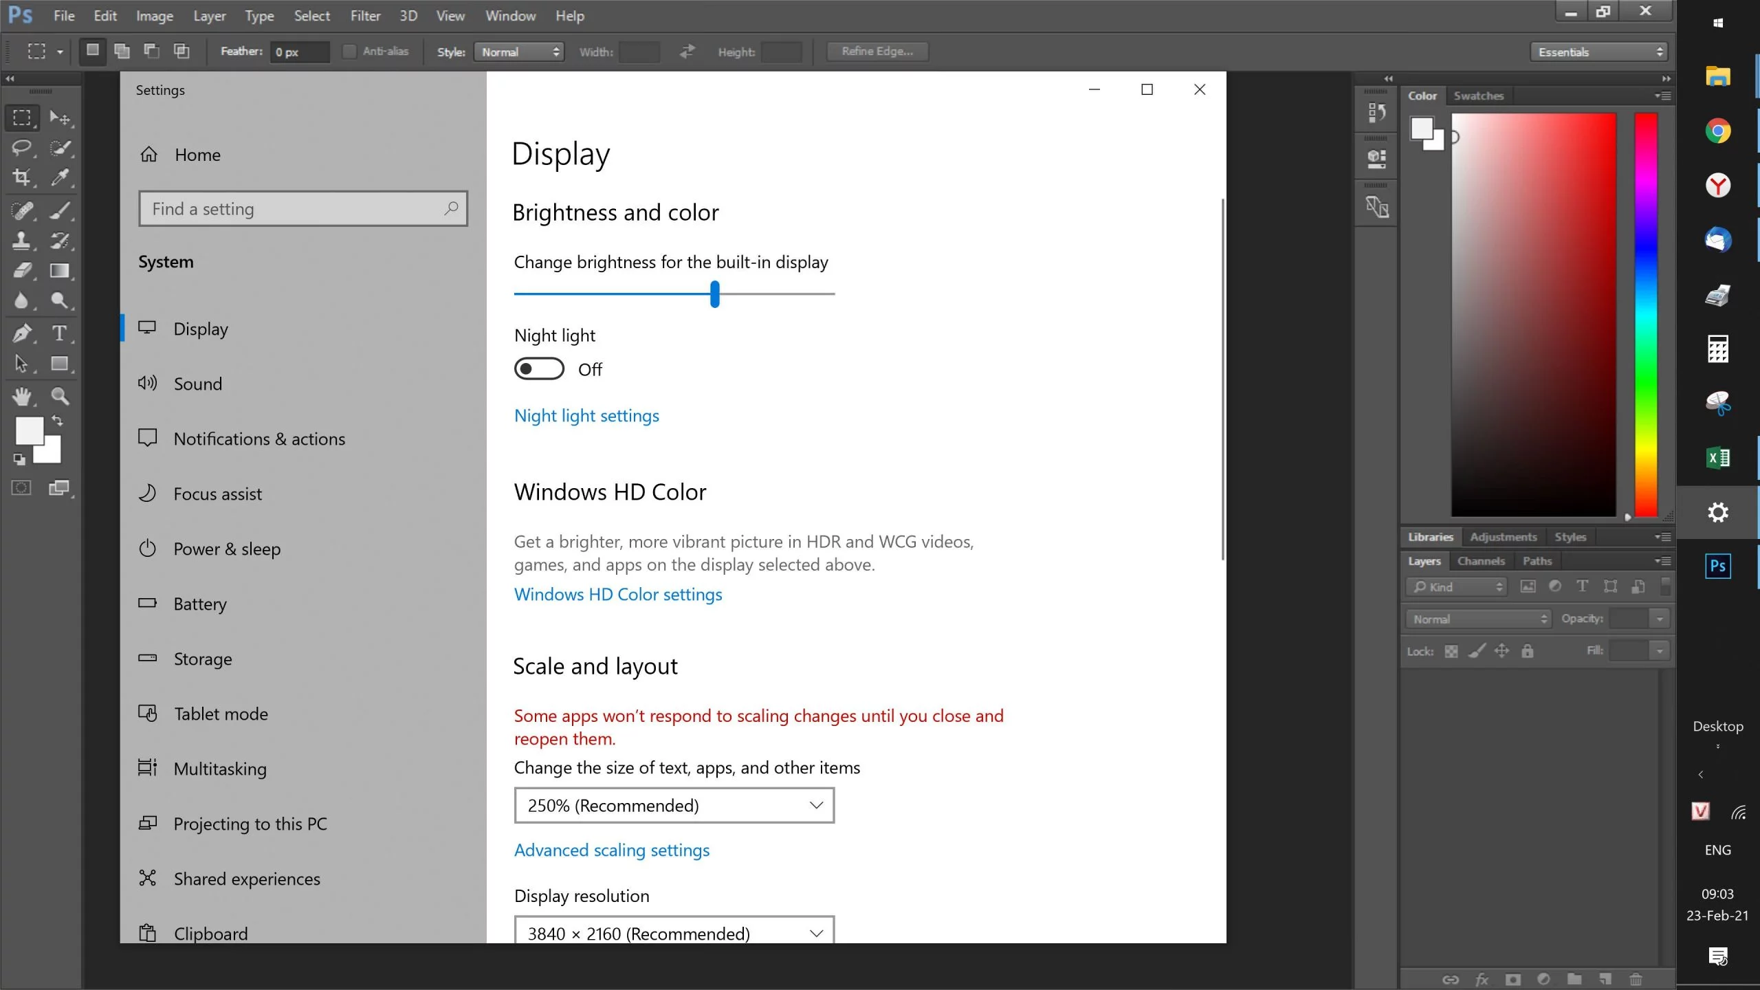The image size is (1760, 990).
Task: Select the Blur tool
Action: 22,301
